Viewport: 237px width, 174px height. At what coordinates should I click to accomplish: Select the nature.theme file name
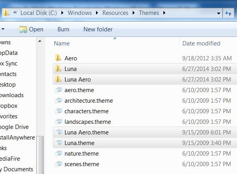81,154
